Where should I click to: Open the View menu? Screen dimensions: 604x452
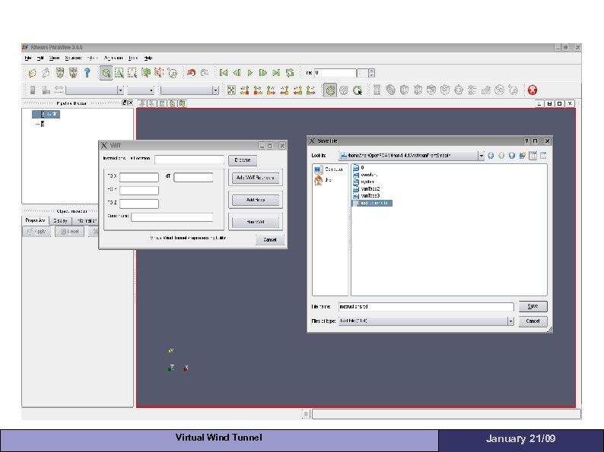tap(54, 58)
